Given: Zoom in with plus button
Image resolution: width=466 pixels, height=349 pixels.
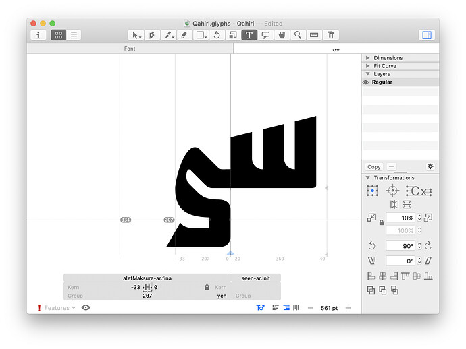Looking at the screenshot, I should pos(348,308).
